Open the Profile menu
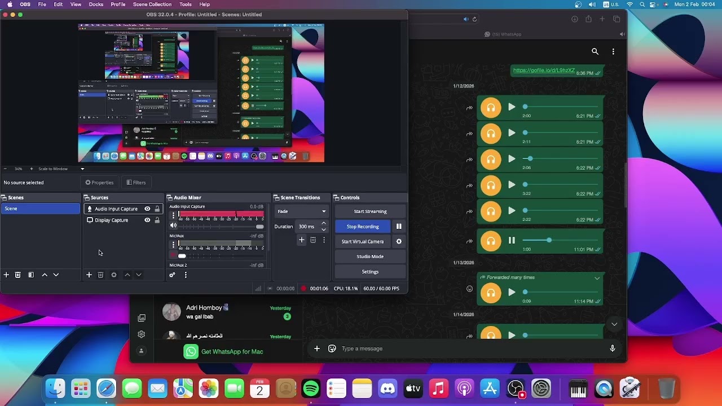The height and width of the screenshot is (406, 722). click(118, 4)
